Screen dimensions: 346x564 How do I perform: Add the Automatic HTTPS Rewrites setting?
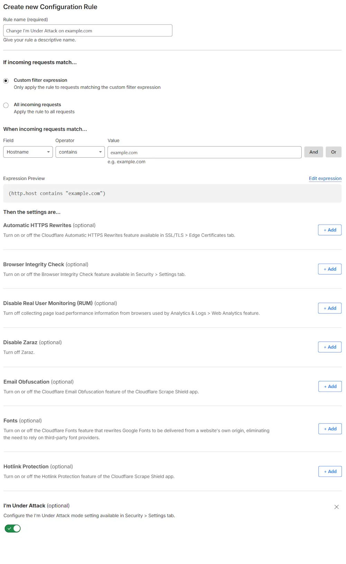(329, 230)
